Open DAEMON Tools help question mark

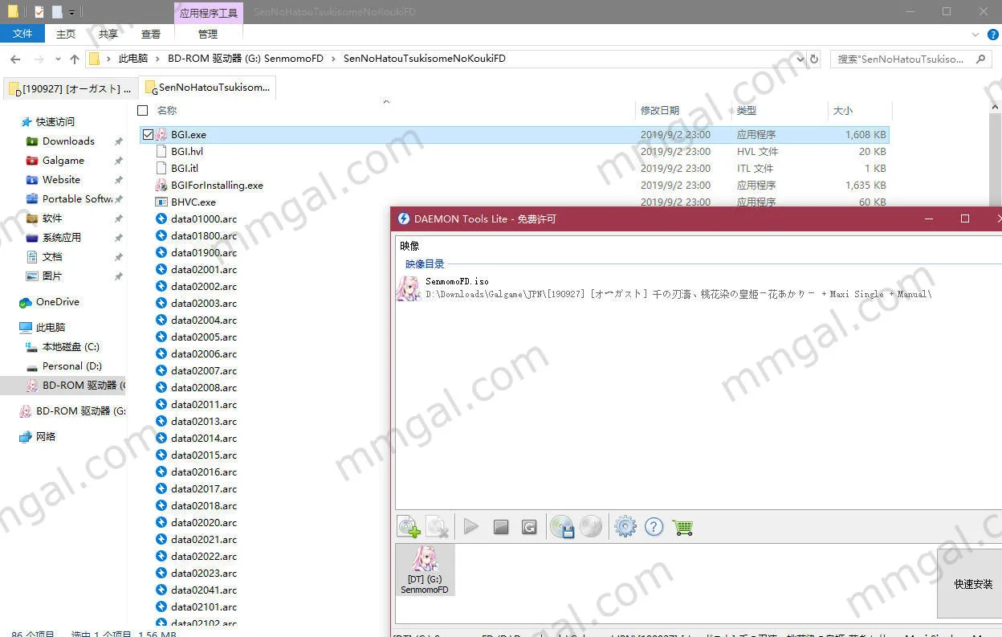654,527
